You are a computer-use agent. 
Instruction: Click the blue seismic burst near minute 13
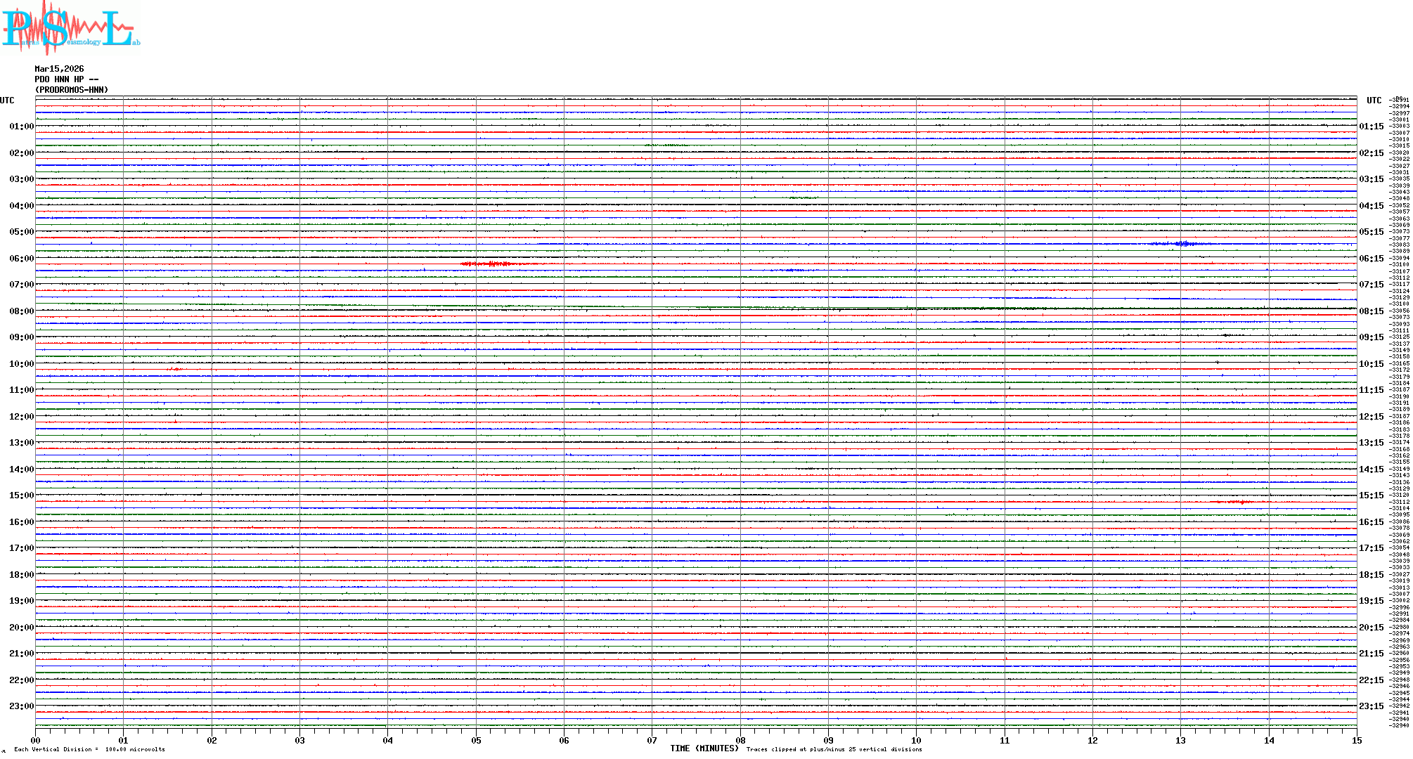point(1184,244)
